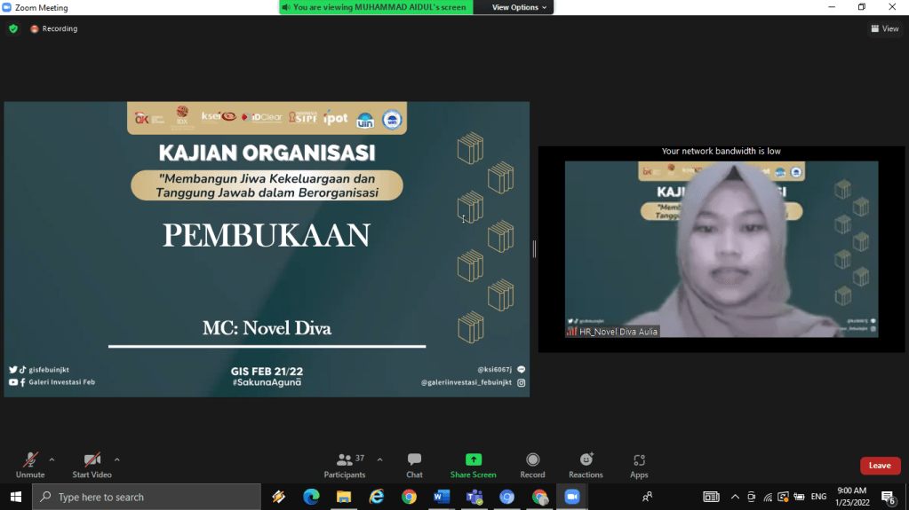
Task: Click the green Share Screen icon
Action: click(473, 459)
